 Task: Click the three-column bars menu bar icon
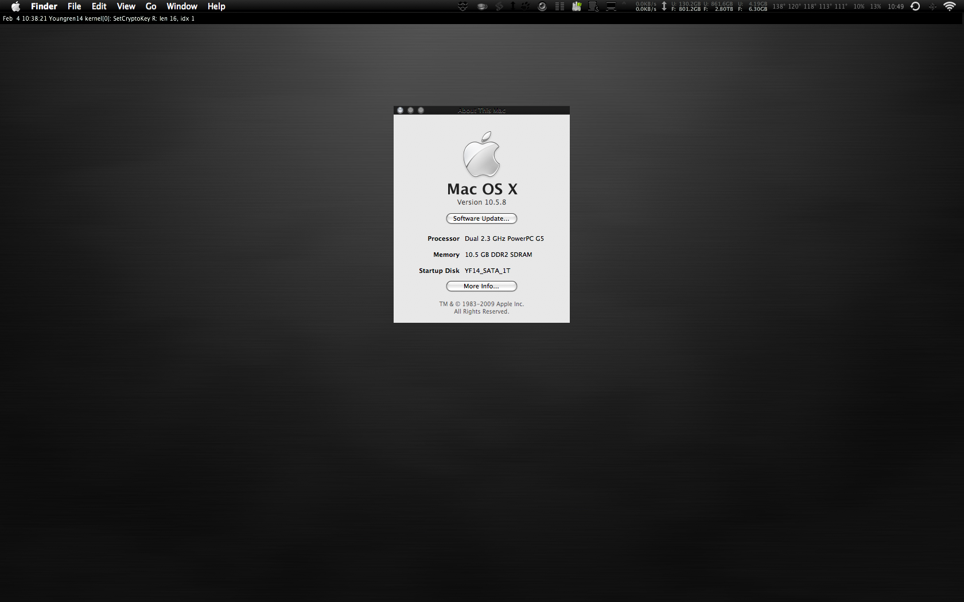tap(559, 6)
